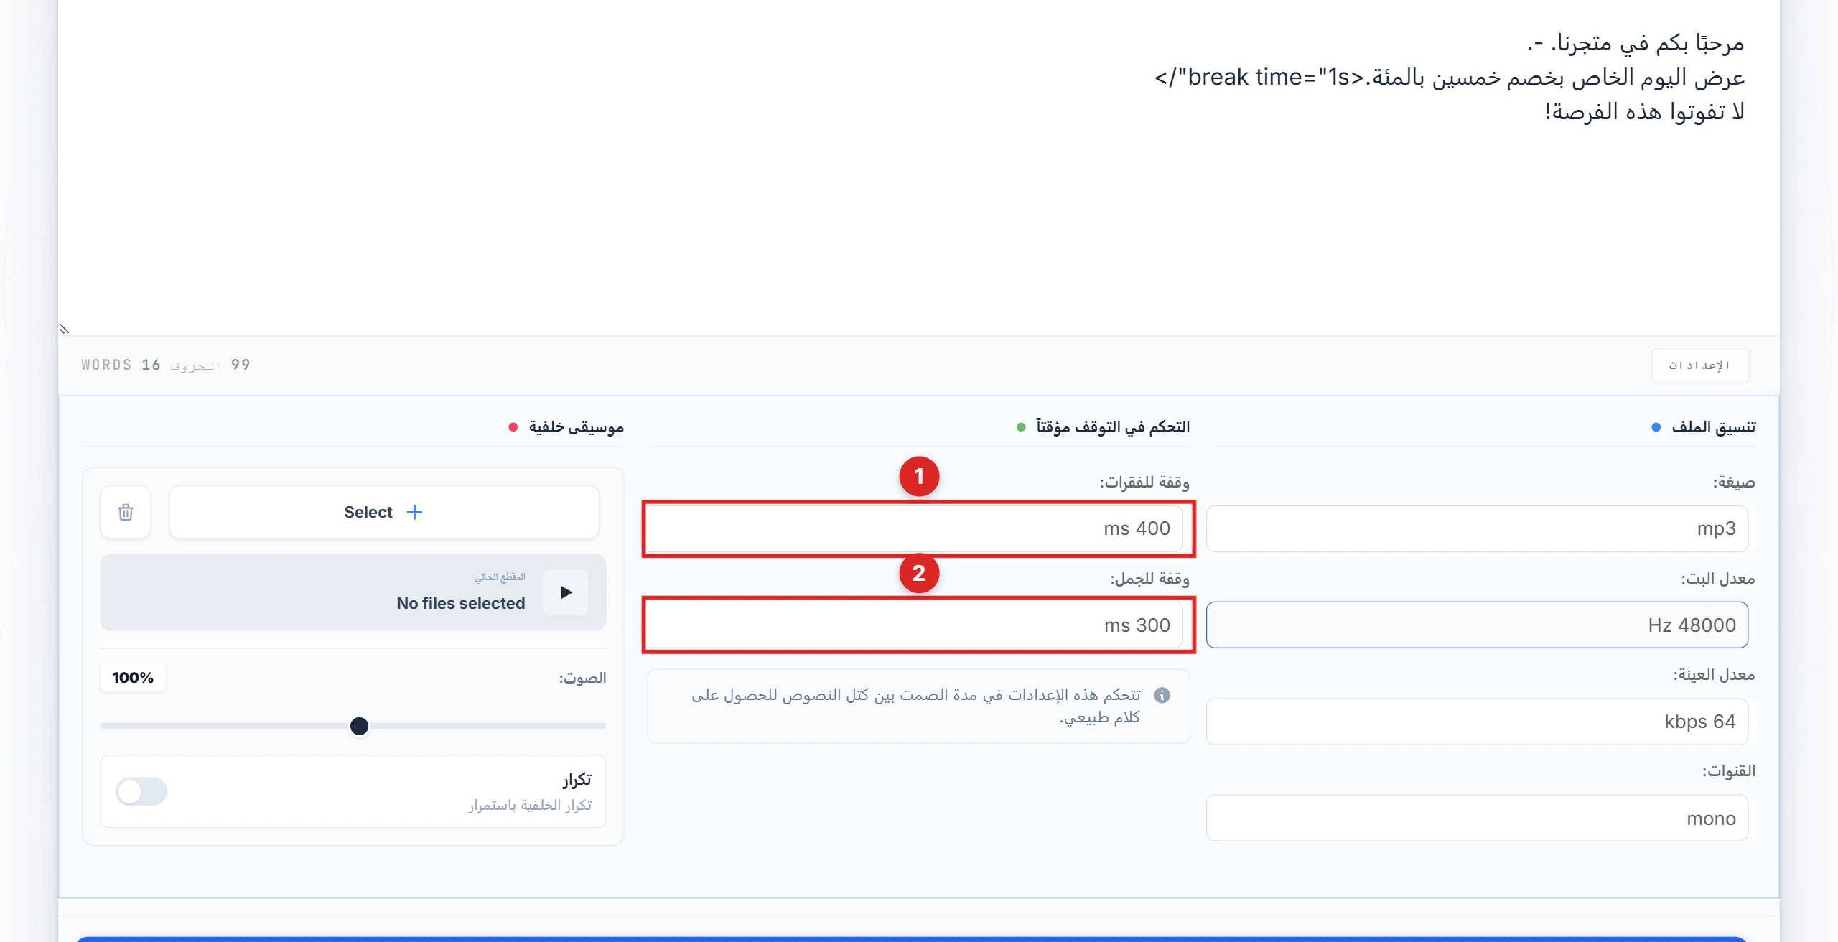Click the 99 character count
This screenshot has height=942, width=1838.
(241, 365)
